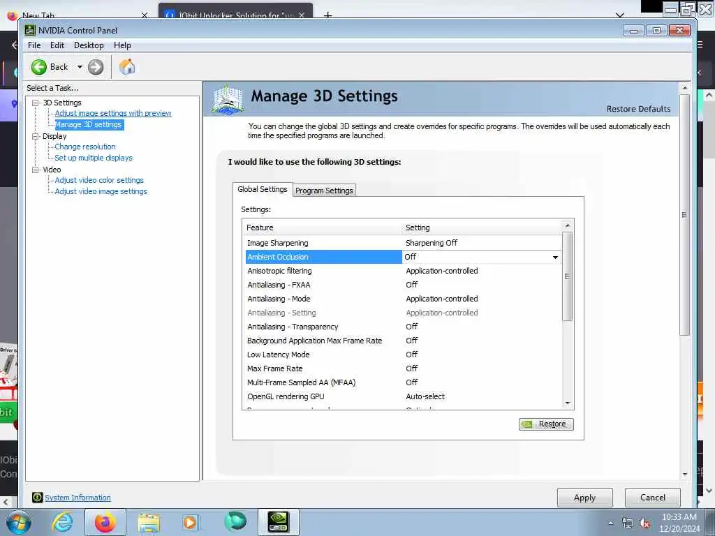Click the System Information icon
Viewport: 715px width, 536px height.
[x=38, y=497]
